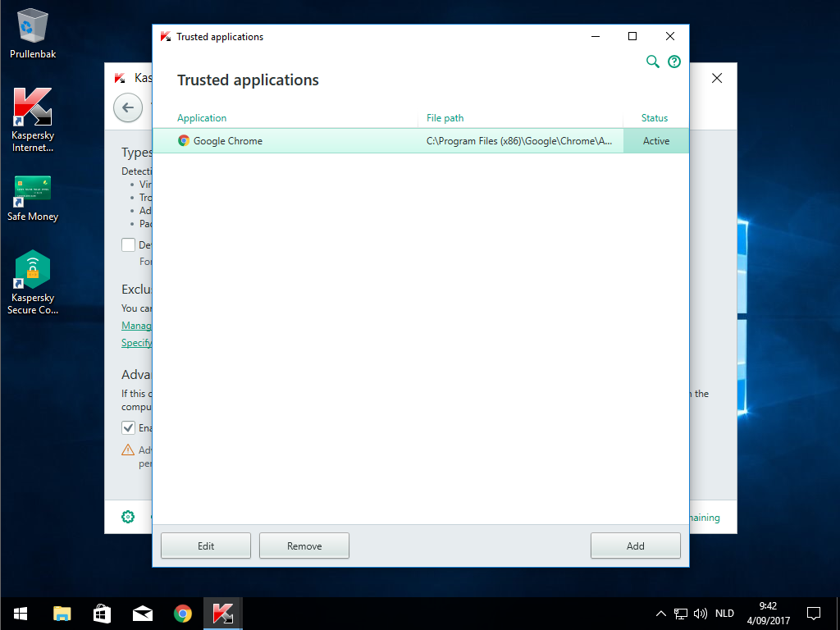The image size is (840, 630).
Task: Click the Edit button
Action: point(206,546)
